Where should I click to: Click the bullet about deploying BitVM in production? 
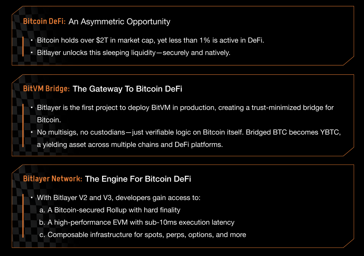185,114
